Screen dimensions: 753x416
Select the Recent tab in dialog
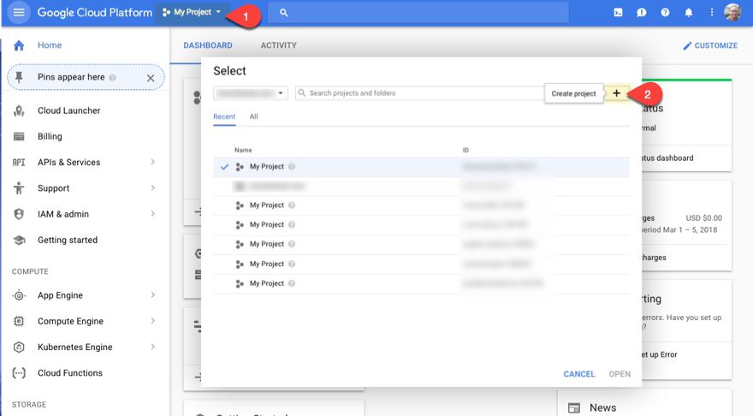224,116
